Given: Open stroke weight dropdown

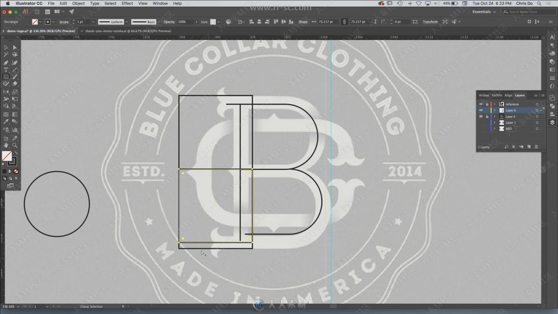Looking at the screenshot, I should pyautogui.click(x=93, y=22).
